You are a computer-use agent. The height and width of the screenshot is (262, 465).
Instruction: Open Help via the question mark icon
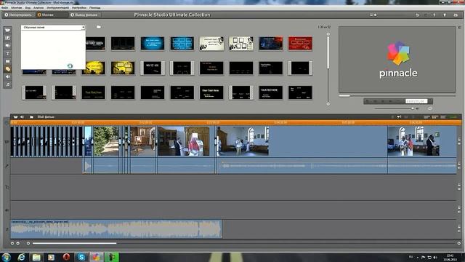[x=434, y=15]
